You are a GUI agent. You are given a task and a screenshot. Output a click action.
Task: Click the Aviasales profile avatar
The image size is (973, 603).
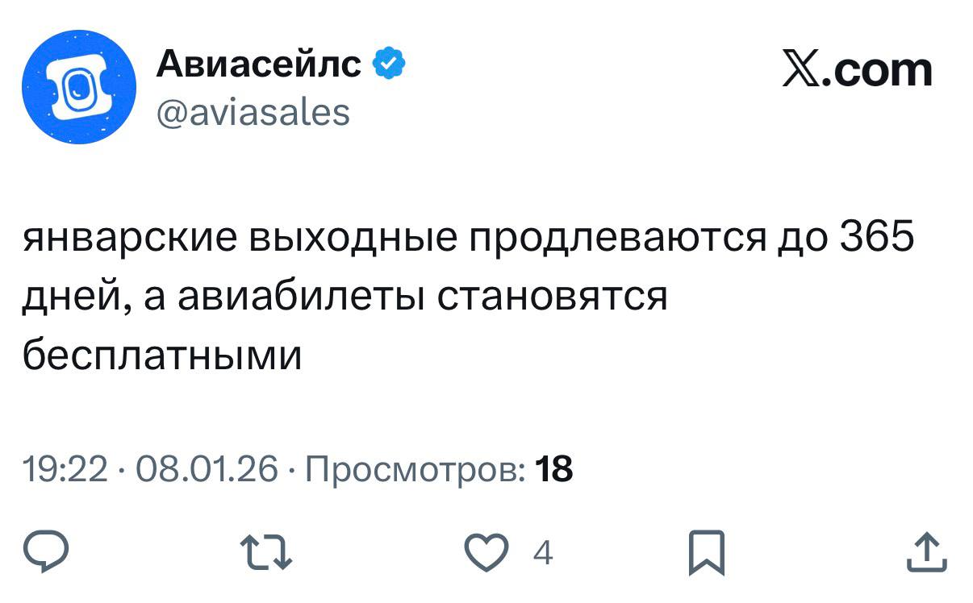coord(77,87)
